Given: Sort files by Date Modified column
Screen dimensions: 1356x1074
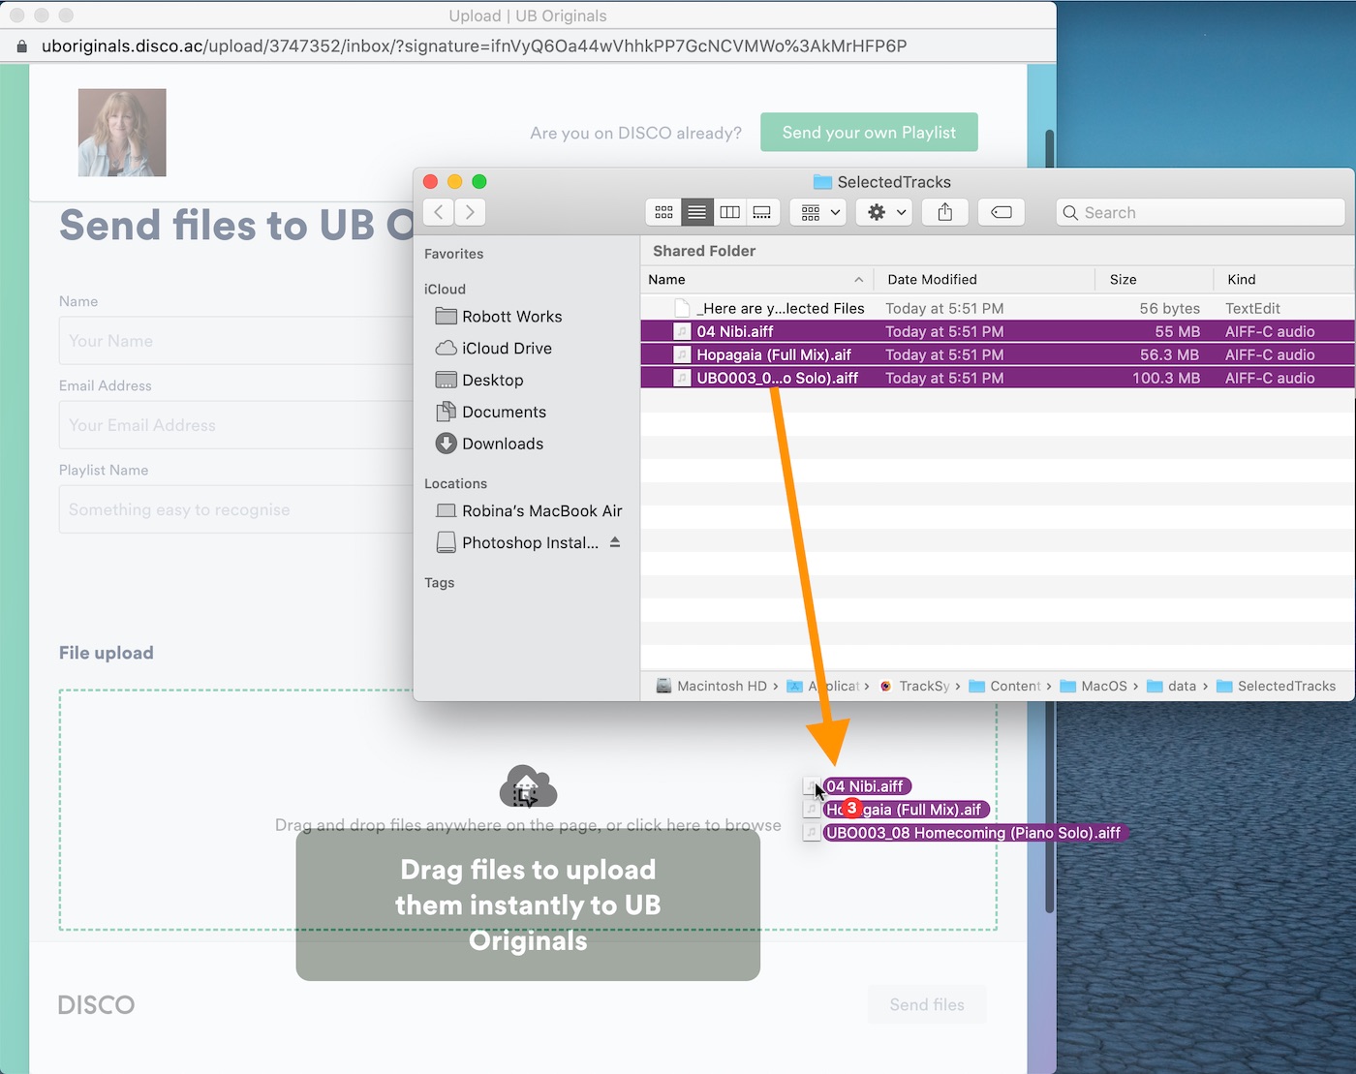Looking at the screenshot, I should (x=984, y=280).
